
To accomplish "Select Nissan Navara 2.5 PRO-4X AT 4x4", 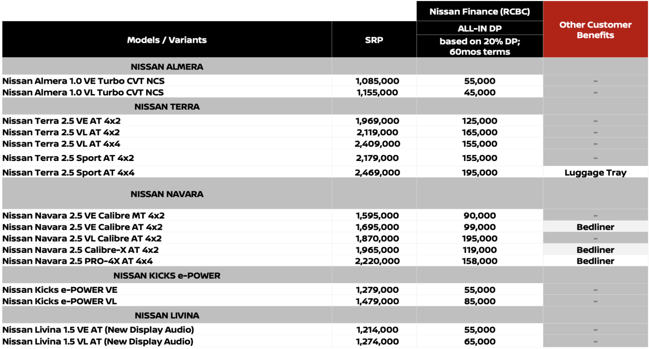I will click(x=77, y=261).
